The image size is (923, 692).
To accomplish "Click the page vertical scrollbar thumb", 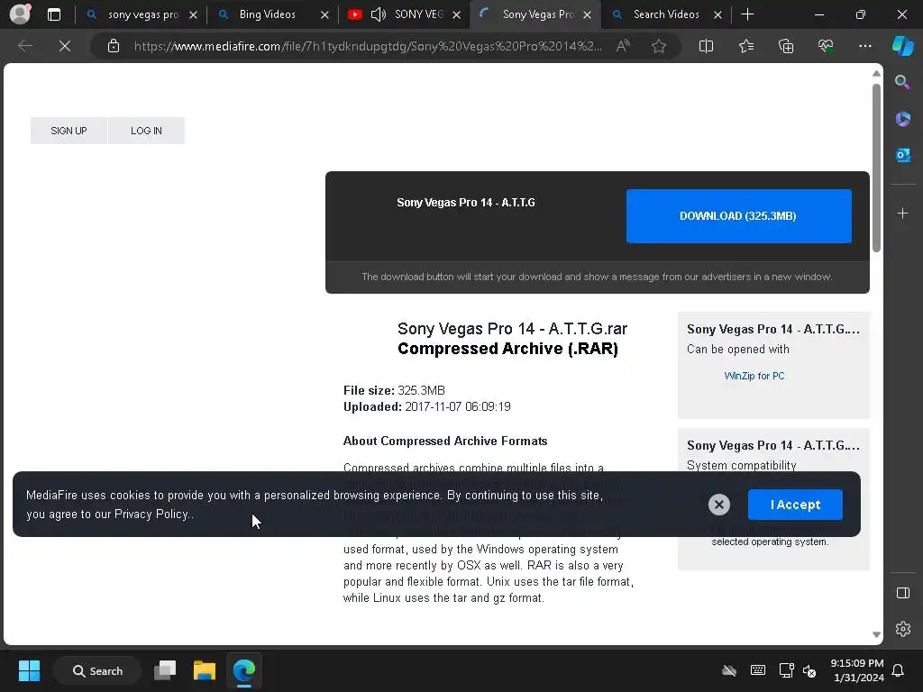I will click(876, 168).
